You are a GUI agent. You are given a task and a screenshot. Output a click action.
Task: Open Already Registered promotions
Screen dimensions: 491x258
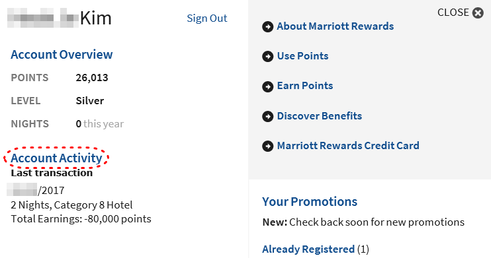[308, 249]
